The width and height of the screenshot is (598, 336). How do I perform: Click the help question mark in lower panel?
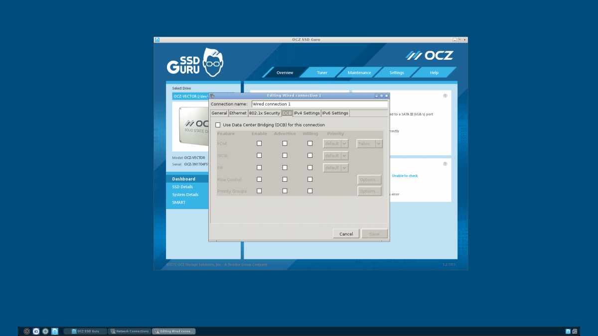click(x=445, y=164)
